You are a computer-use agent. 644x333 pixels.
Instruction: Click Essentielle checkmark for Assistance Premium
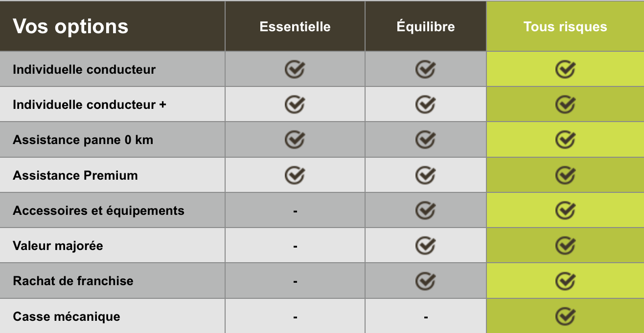pyautogui.click(x=295, y=175)
